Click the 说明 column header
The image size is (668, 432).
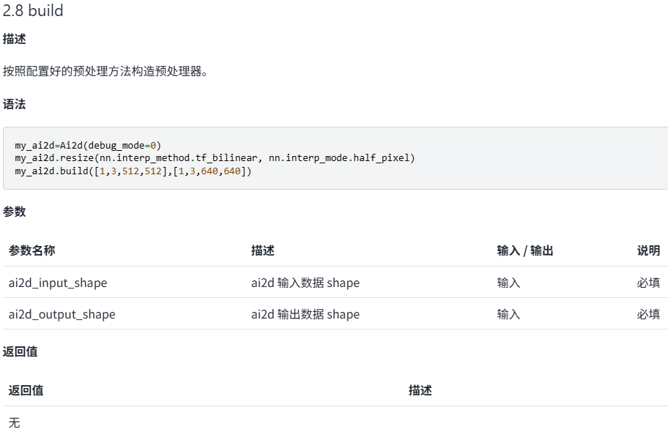click(x=648, y=250)
